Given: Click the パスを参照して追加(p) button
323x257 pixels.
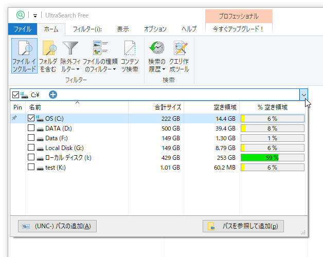Looking at the screenshot, I should [x=243, y=226].
